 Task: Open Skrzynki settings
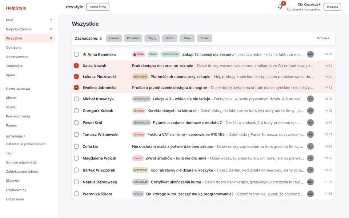tap(29, 181)
